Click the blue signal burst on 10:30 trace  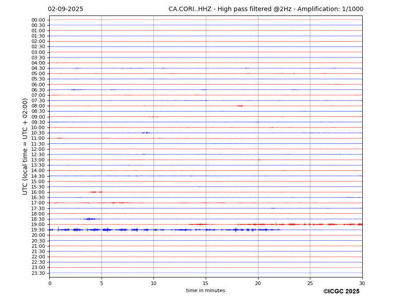click(x=145, y=133)
